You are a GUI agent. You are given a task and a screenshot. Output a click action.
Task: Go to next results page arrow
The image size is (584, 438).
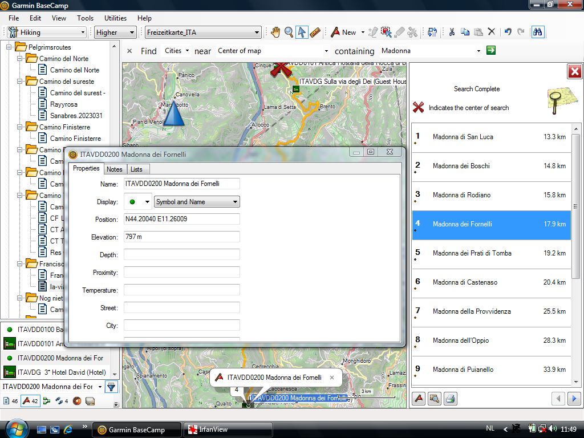574,399
